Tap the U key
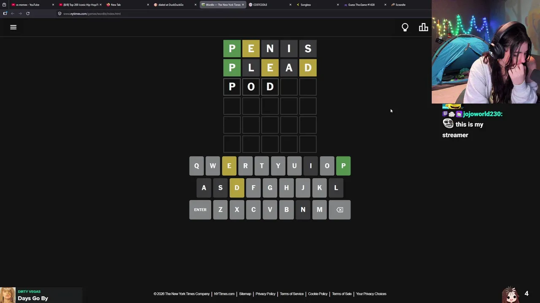This screenshot has height=303, width=540. [294, 166]
